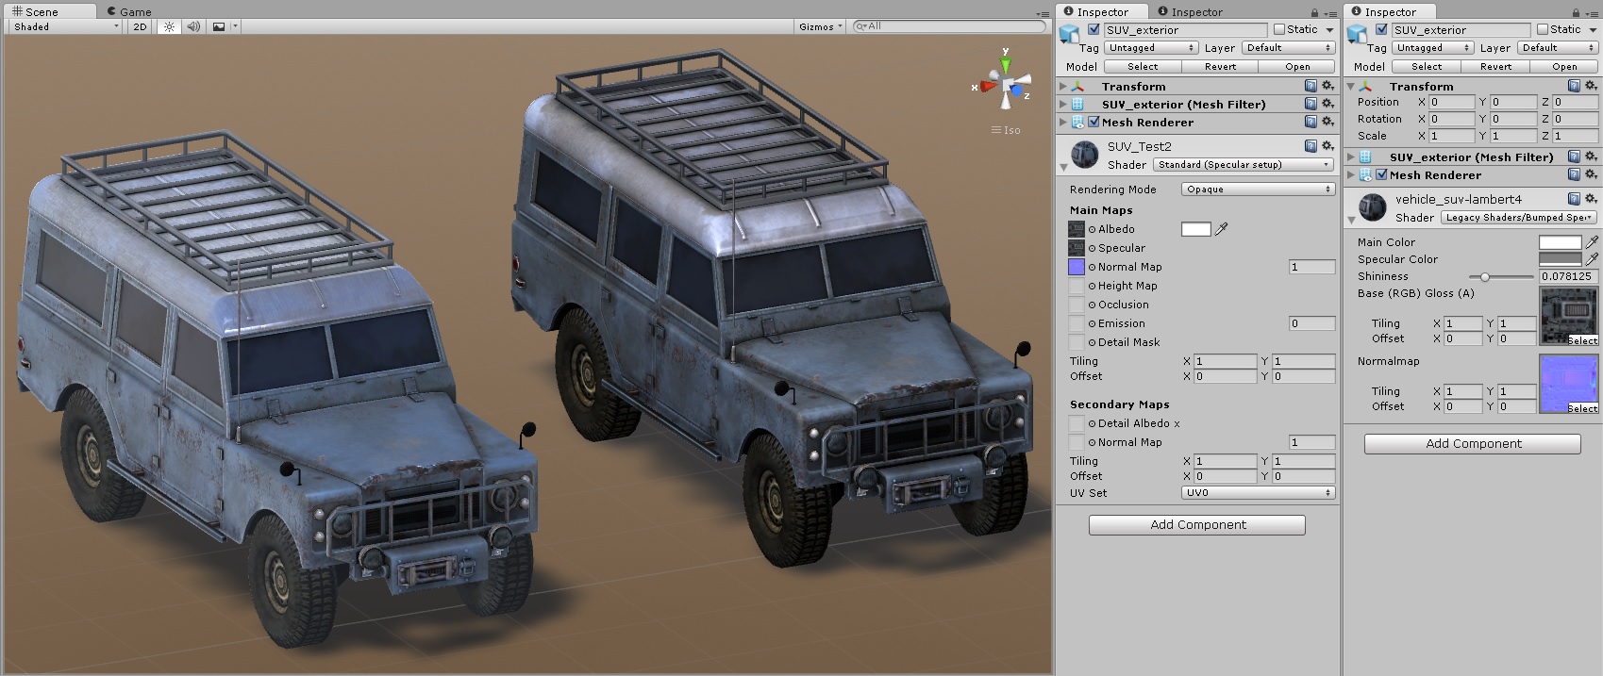Disable Mesh Renderer checkbox in right inspector
Screen dimensions: 1603x676
click(1381, 175)
